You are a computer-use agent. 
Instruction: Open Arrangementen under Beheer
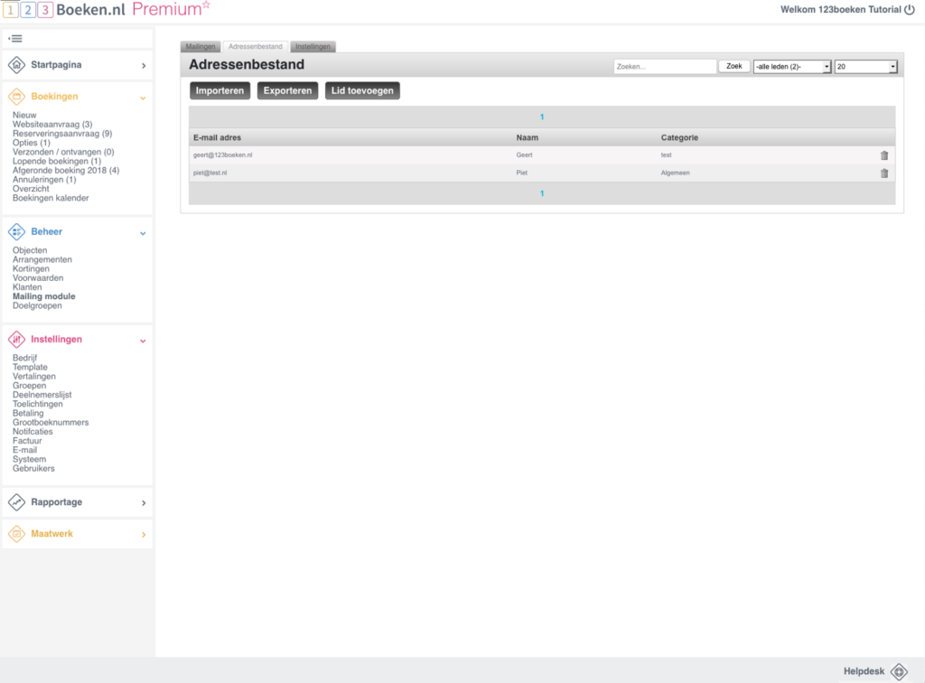42,259
